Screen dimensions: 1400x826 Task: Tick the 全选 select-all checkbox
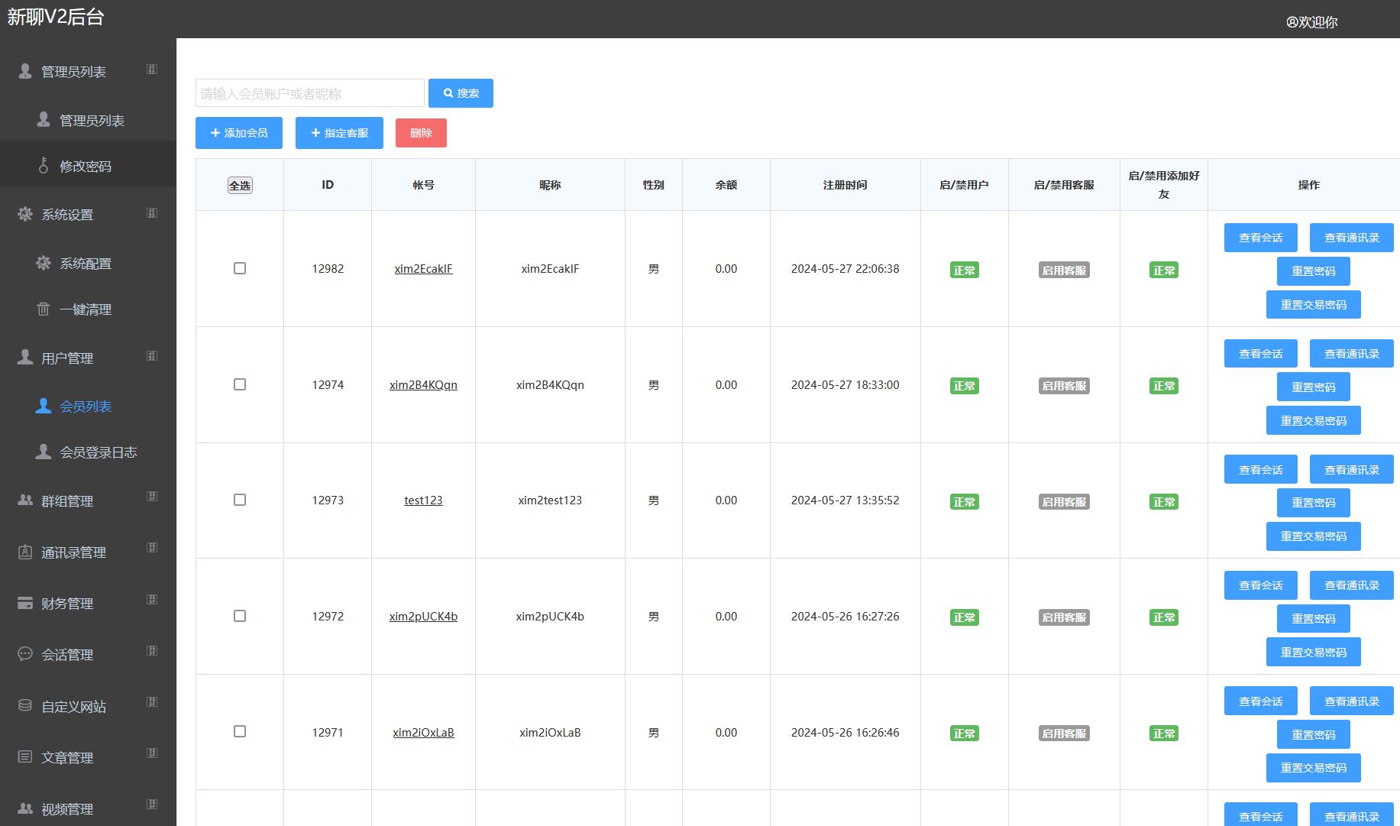[240, 185]
